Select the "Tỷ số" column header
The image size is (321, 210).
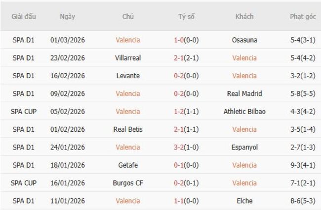coord(186,16)
